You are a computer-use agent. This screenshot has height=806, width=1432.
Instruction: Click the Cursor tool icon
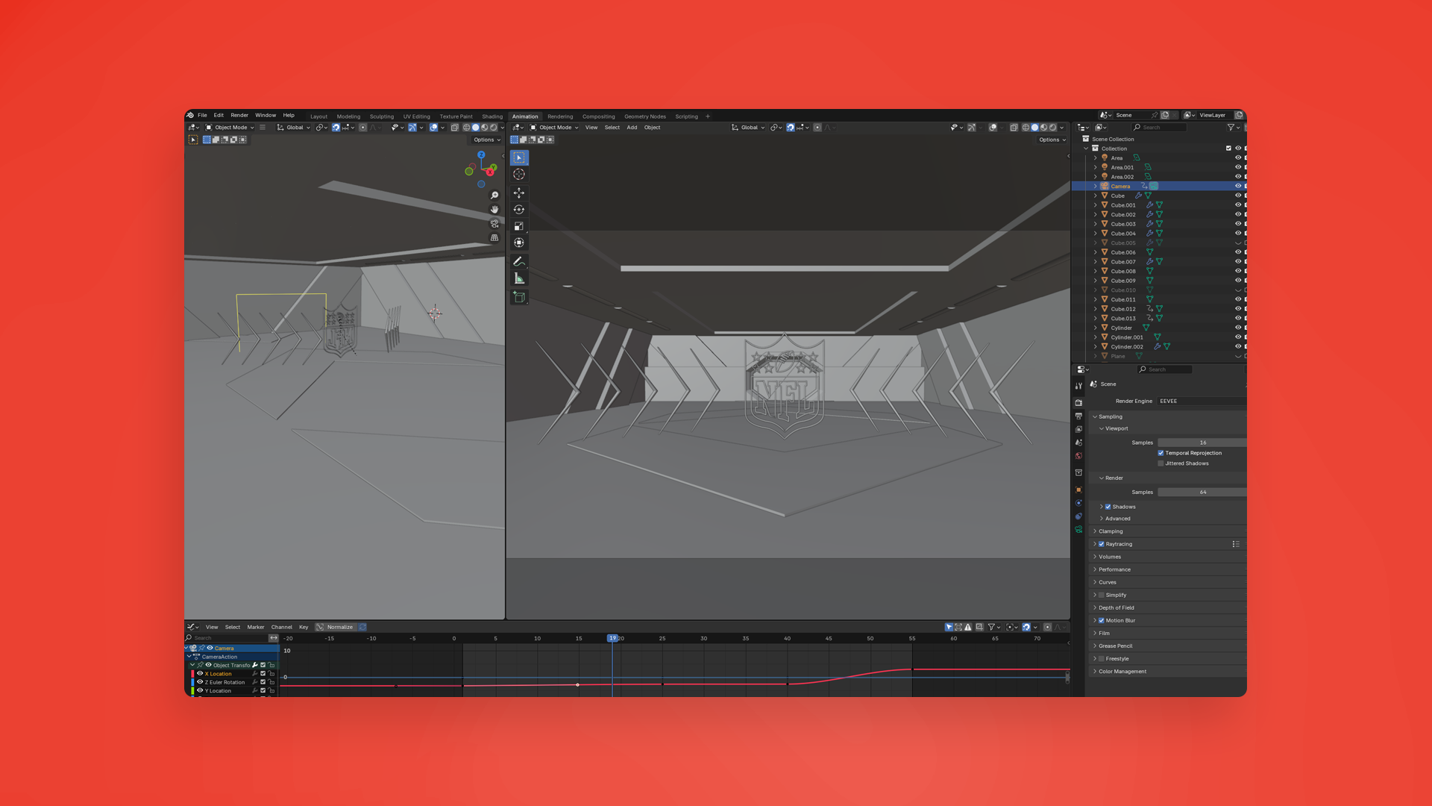click(x=519, y=174)
